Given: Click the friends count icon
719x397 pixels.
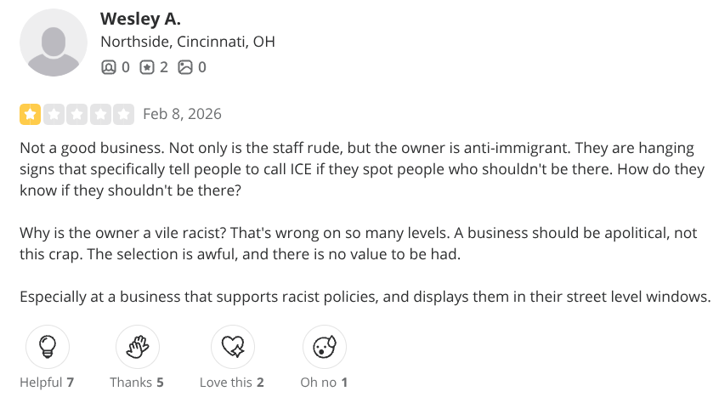Looking at the screenshot, I should coord(108,66).
